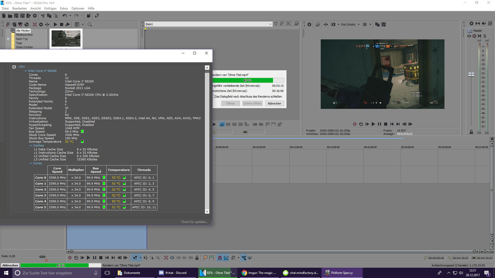Click the Master volume fader handle
Image resolution: width=495 pixels, height=278 pixels.
(x=471, y=74)
